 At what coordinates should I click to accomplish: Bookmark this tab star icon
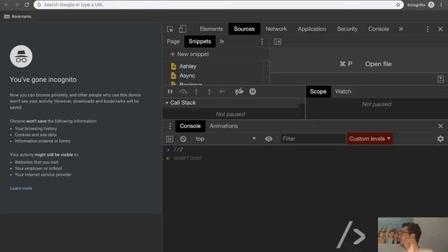[398, 5]
